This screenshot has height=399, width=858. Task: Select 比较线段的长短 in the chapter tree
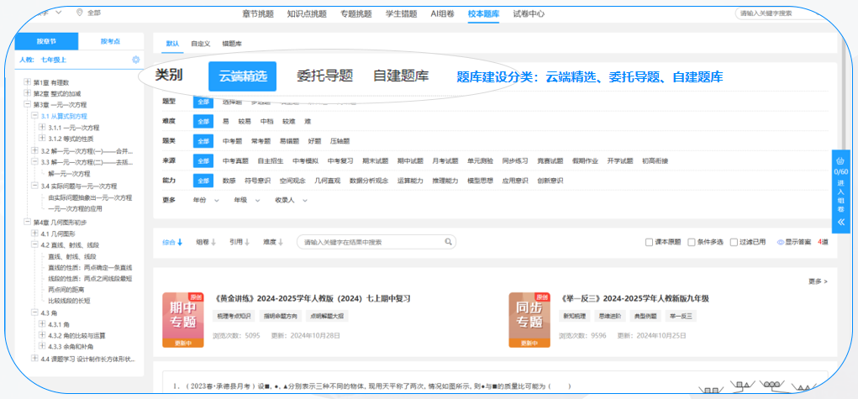pyautogui.click(x=68, y=301)
